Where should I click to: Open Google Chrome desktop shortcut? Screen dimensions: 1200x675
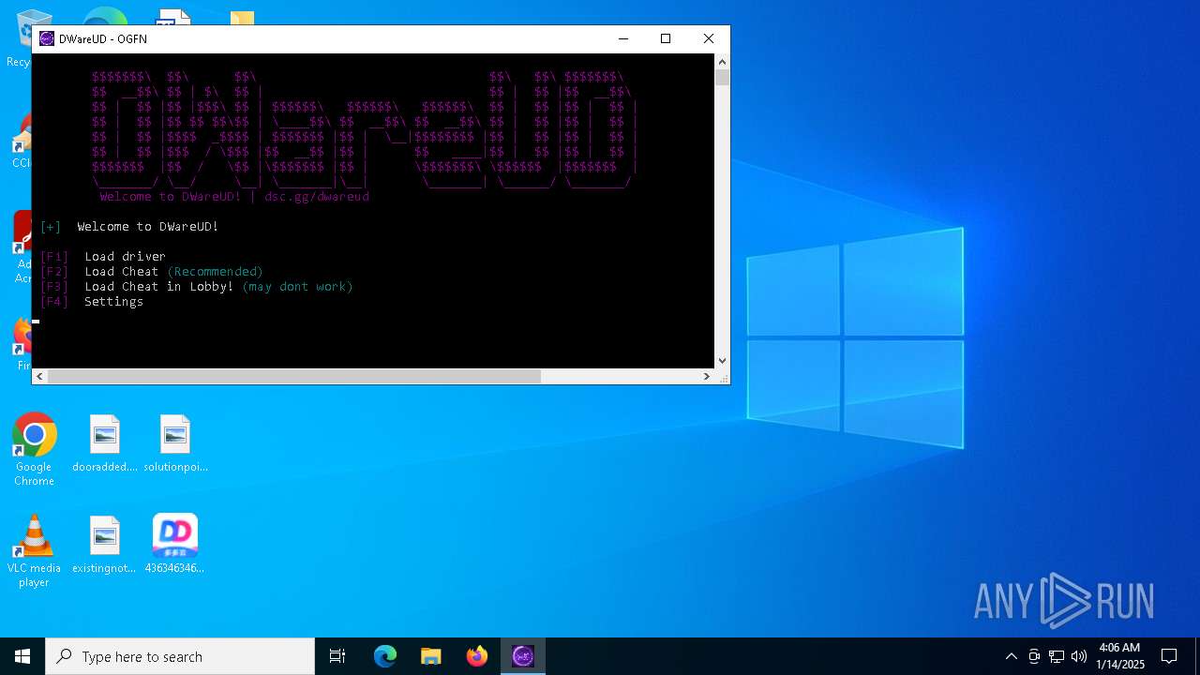click(x=34, y=450)
